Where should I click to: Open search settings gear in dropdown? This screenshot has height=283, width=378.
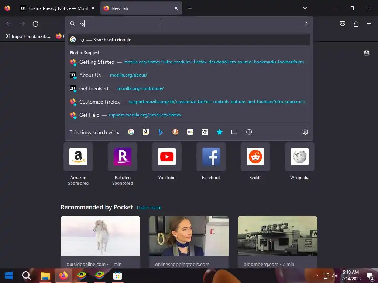(305, 132)
